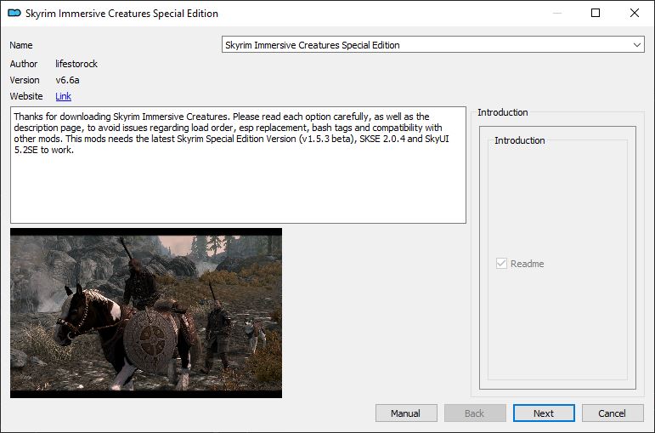
Task: Close the installer window
Action: pyautogui.click(x=635, y=13)
